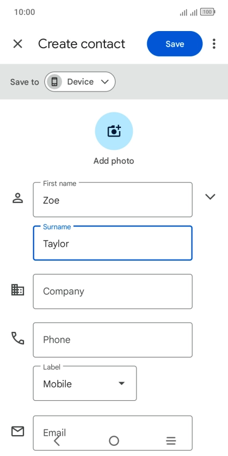Screen dimensions: 228x456
Task: Select the Surname field containing Taylor
Action: [x=113, y=243]
